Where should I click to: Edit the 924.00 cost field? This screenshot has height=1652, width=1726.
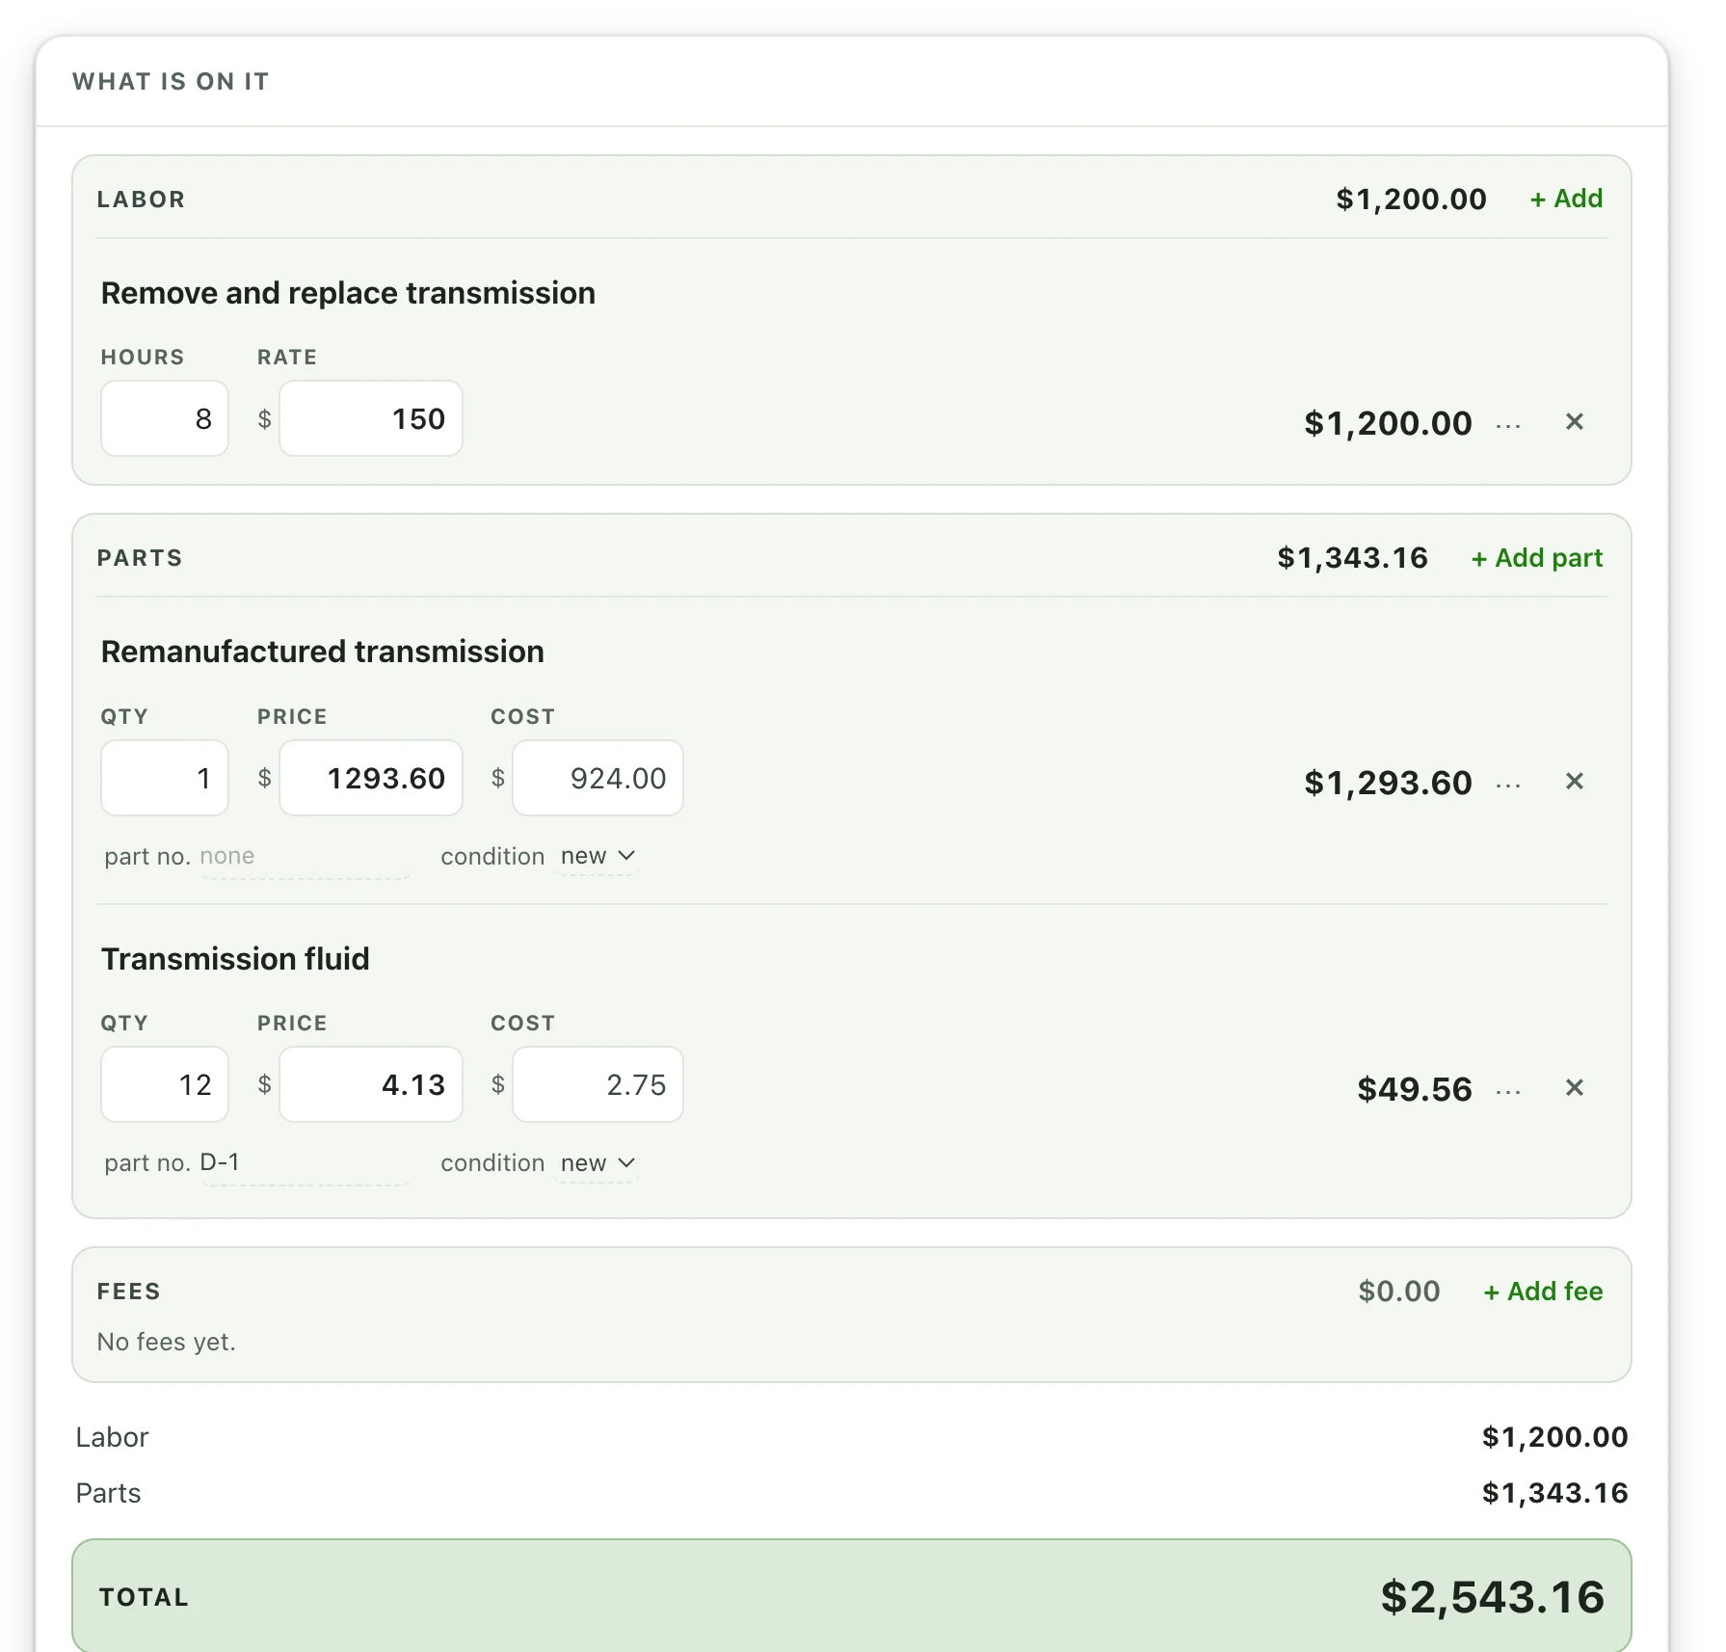pos(597,778)
